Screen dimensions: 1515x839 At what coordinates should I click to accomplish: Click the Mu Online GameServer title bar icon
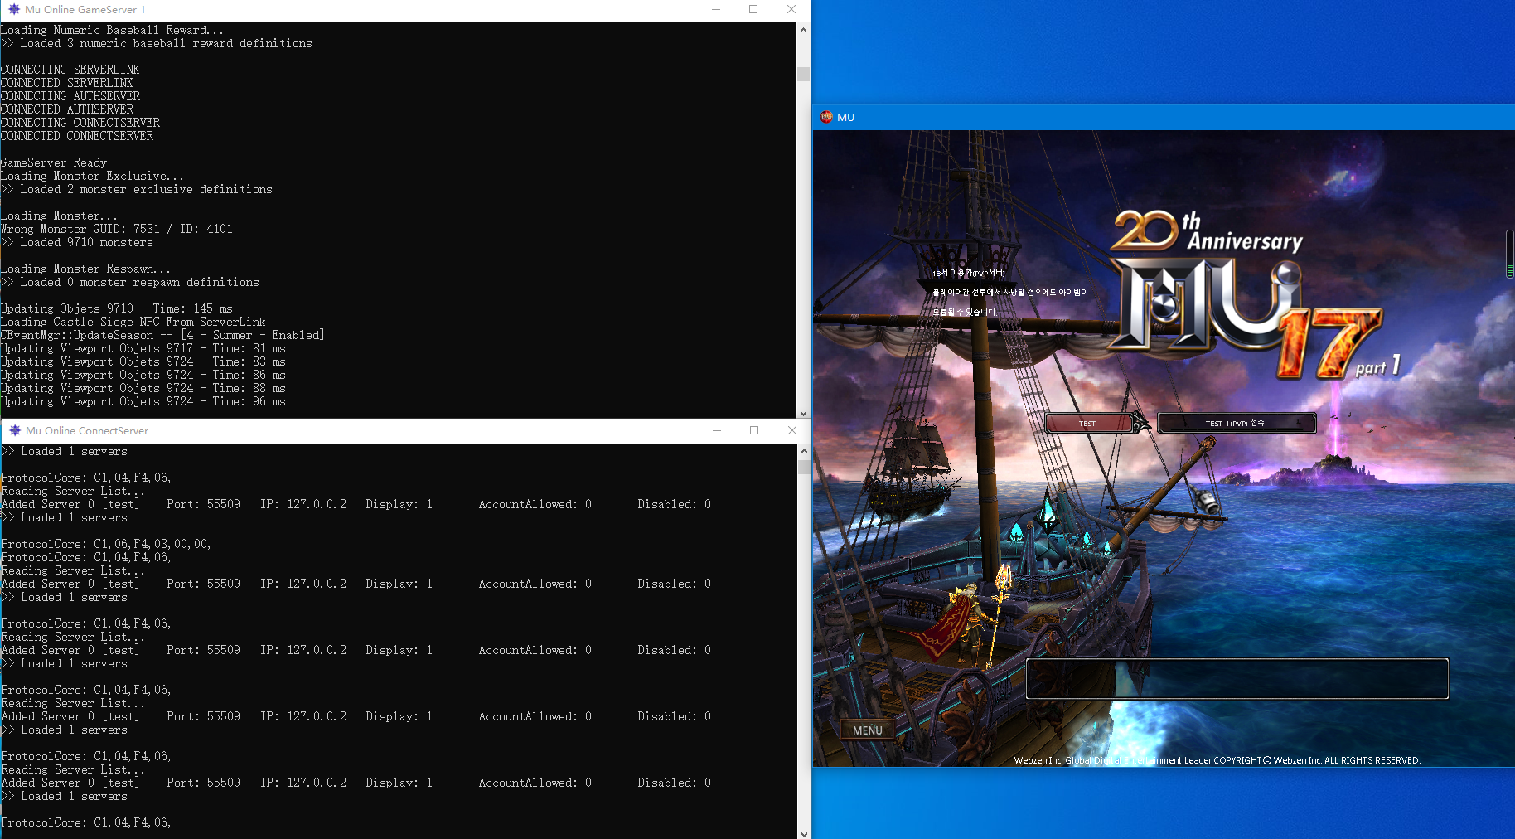pyautogui.click(x=14, y=10)
